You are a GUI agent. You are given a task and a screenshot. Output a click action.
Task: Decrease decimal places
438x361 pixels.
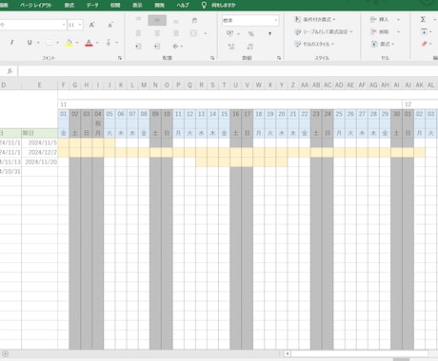250,47
